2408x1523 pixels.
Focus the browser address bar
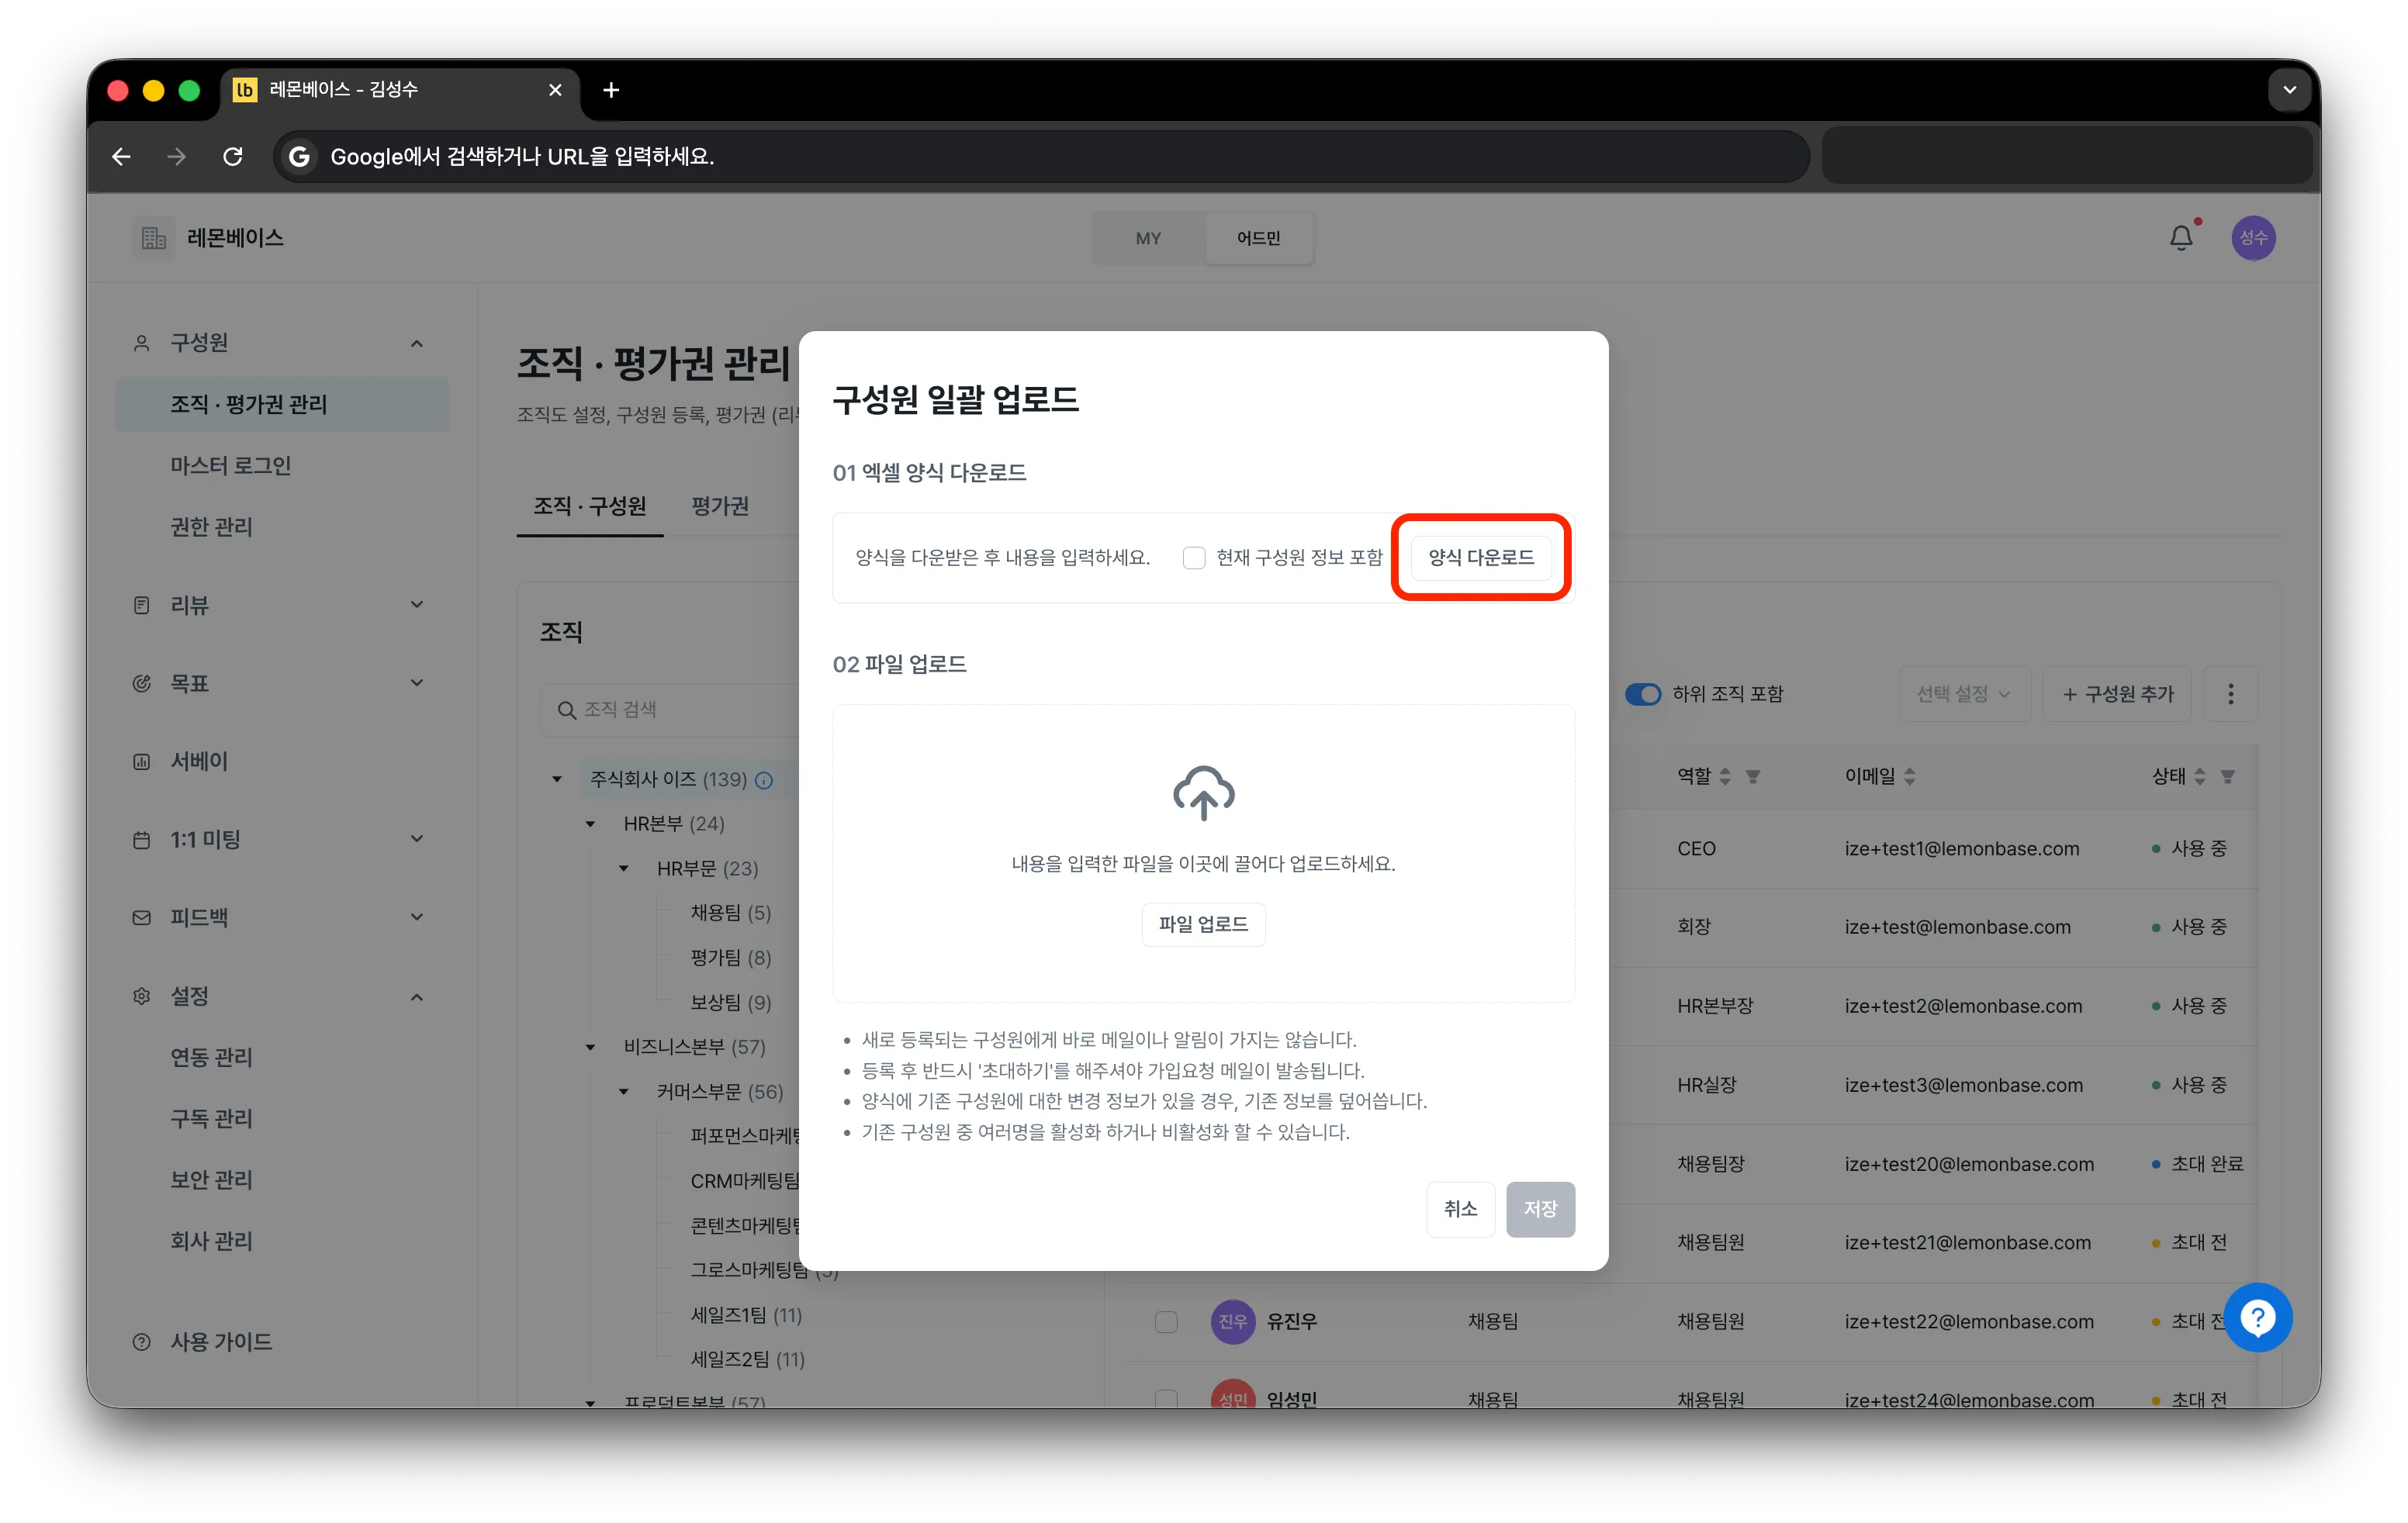(1040, 156)
